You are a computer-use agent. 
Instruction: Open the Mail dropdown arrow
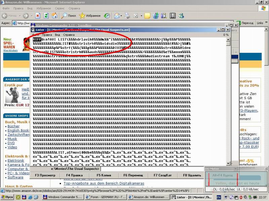121,16
